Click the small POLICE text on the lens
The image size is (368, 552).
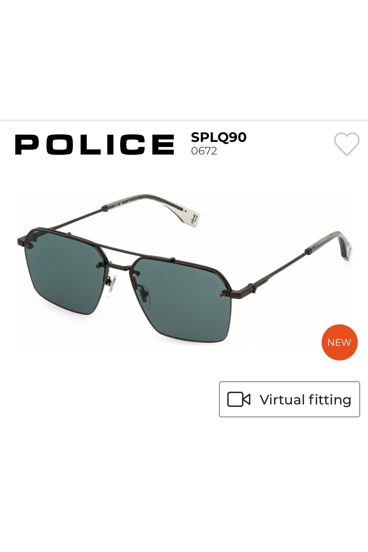tap(204, 274)
